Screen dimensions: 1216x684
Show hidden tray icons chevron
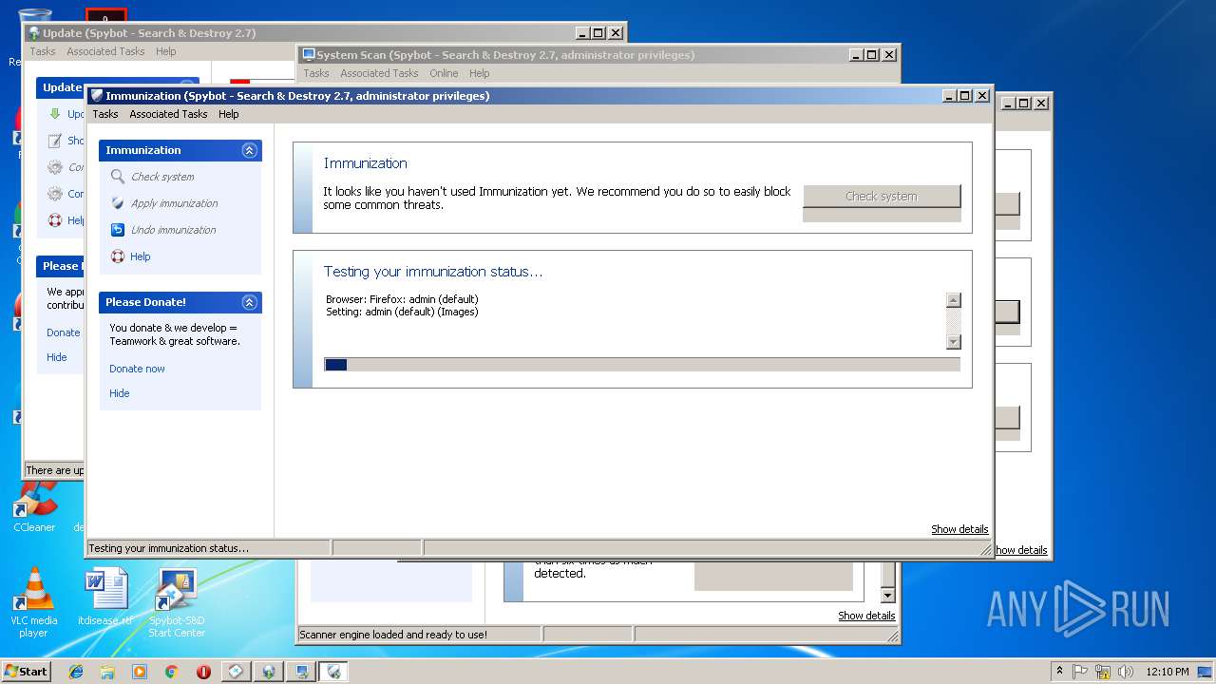(x=1059, y=672)
